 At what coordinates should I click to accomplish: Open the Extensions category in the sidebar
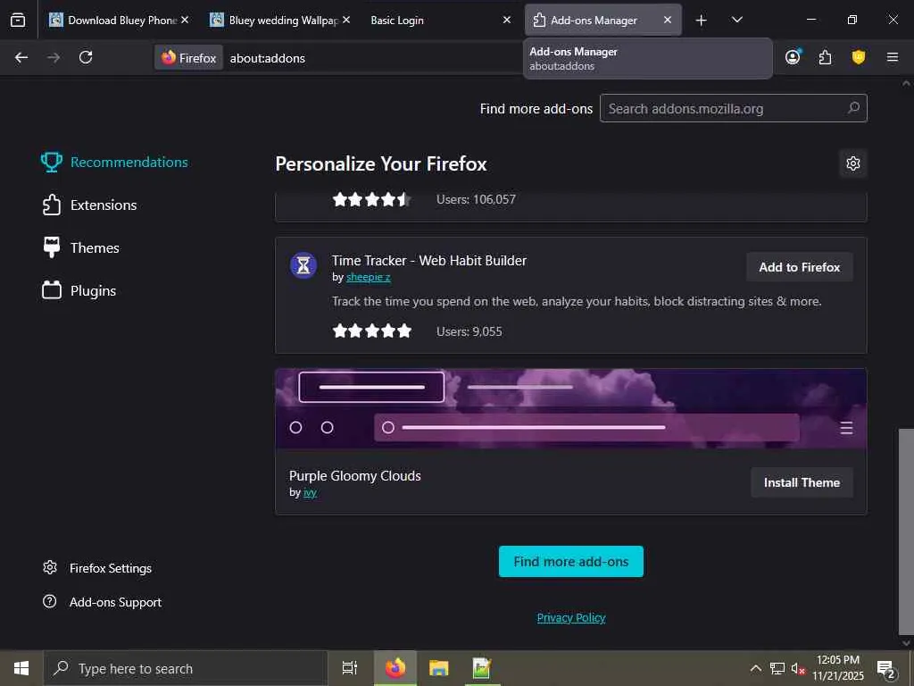pyautogui.click(x=90, y=205)
